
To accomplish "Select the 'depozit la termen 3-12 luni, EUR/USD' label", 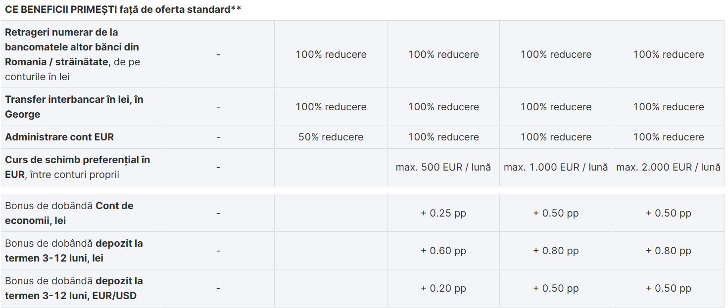I will (x=74, y=288).
